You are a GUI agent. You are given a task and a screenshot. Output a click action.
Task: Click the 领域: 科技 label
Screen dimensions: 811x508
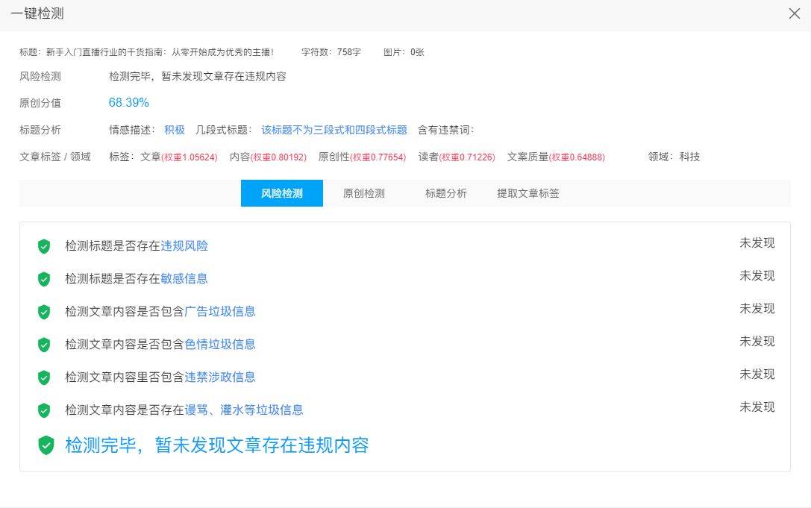point(674,157)
